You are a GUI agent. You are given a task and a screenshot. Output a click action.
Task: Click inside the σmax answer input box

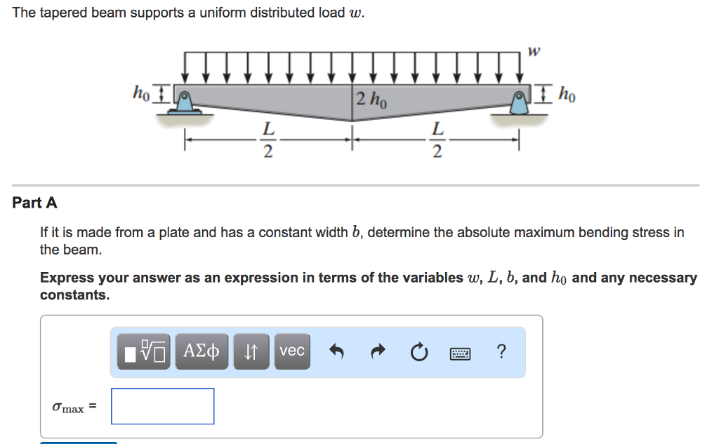tap(162, 405)
